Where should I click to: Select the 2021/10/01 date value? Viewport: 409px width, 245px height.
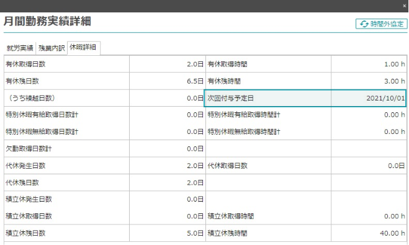click(x=385, y=98)
